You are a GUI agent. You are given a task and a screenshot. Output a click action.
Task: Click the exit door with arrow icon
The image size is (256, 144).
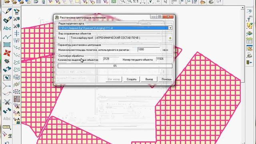249,62
